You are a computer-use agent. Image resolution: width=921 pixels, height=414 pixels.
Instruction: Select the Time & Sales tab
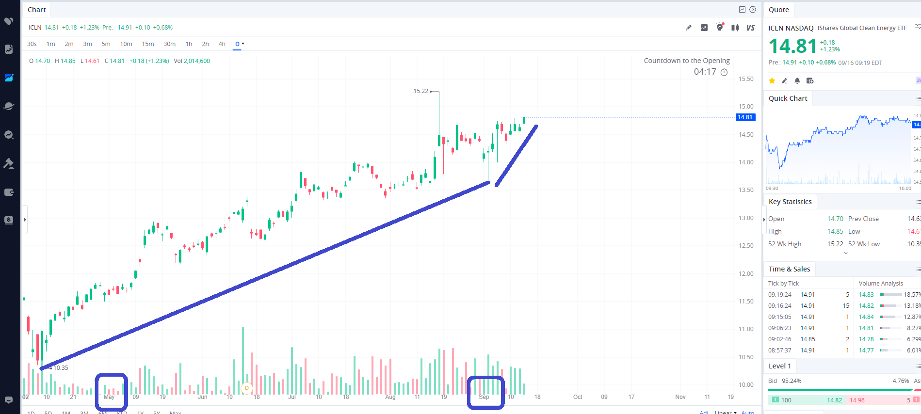(790, 269)
